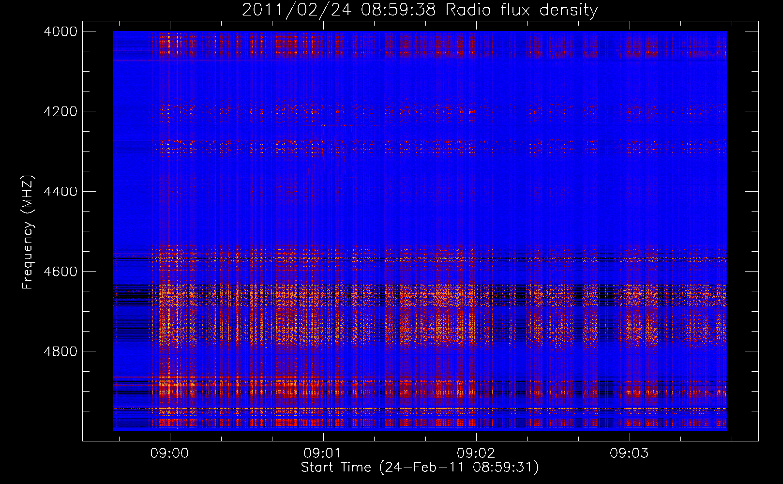
Task: Select the 4800 frequency tick label
Action: click(x=60, y=351)
